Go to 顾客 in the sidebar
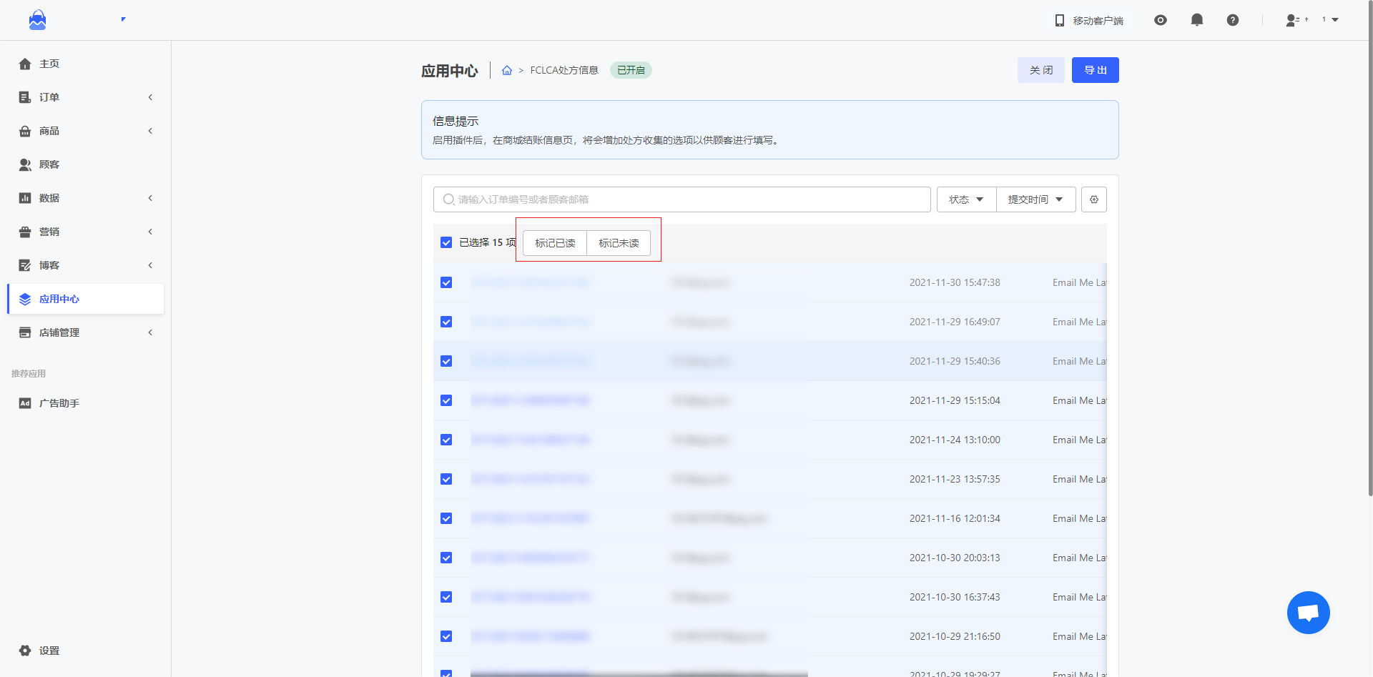This screenshot has height=677, width=1373. 49,164
